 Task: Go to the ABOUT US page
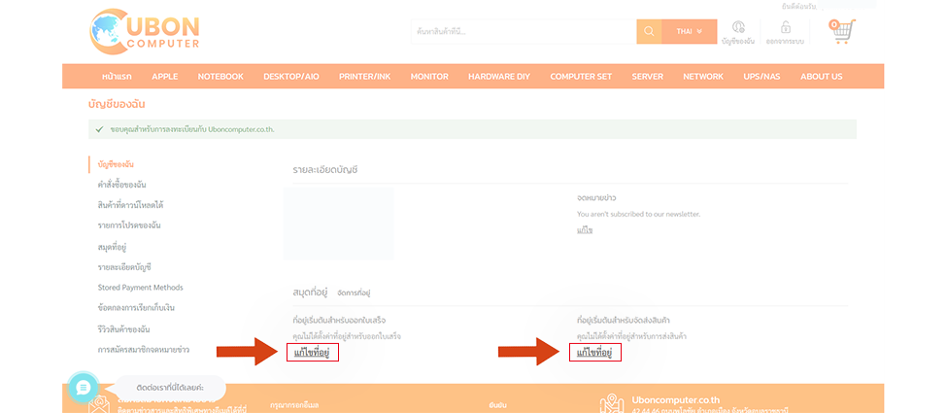click(x=821, y=77)
